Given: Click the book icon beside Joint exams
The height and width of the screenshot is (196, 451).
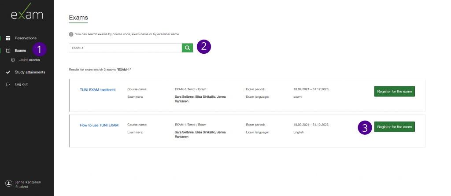Looking at the screenshot, I should tap(13, 60).
